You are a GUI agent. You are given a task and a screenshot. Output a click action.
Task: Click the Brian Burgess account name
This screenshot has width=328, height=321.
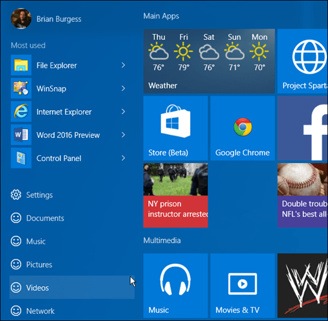[x=59, y=19]
